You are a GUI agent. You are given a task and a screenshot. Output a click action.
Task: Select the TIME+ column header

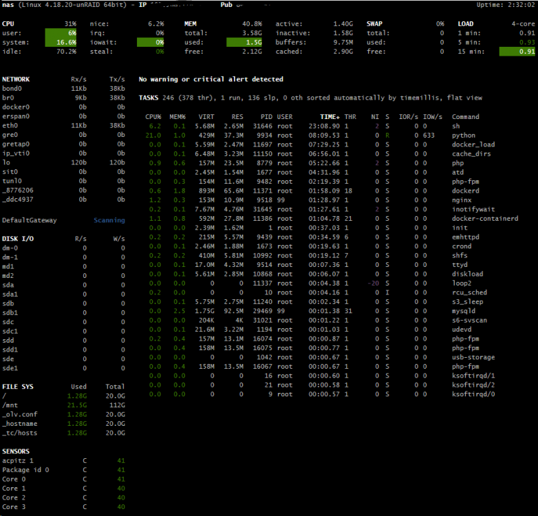pyautogui.click(x=330, y=117)
